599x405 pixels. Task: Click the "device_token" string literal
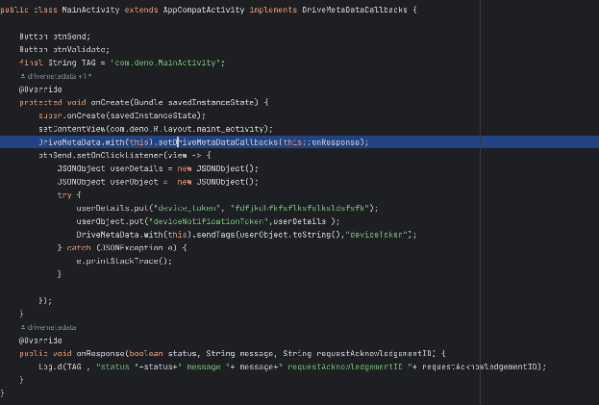pos(187,208)
